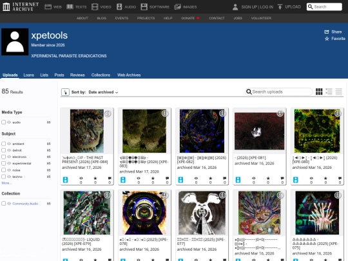Open the Contact link
The width and height of the screenshot is (348, 261).
(217, 18)
